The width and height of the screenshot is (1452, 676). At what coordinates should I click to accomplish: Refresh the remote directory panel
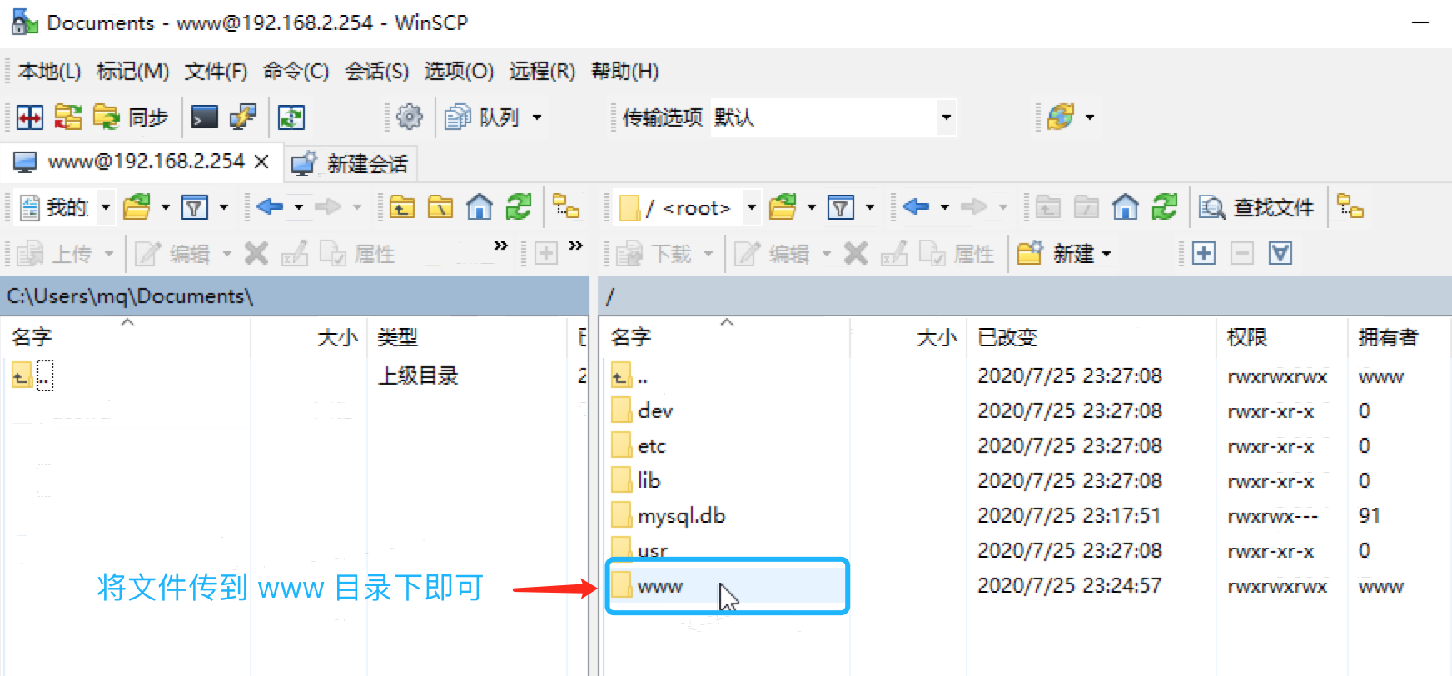(x=1164, y=207)
